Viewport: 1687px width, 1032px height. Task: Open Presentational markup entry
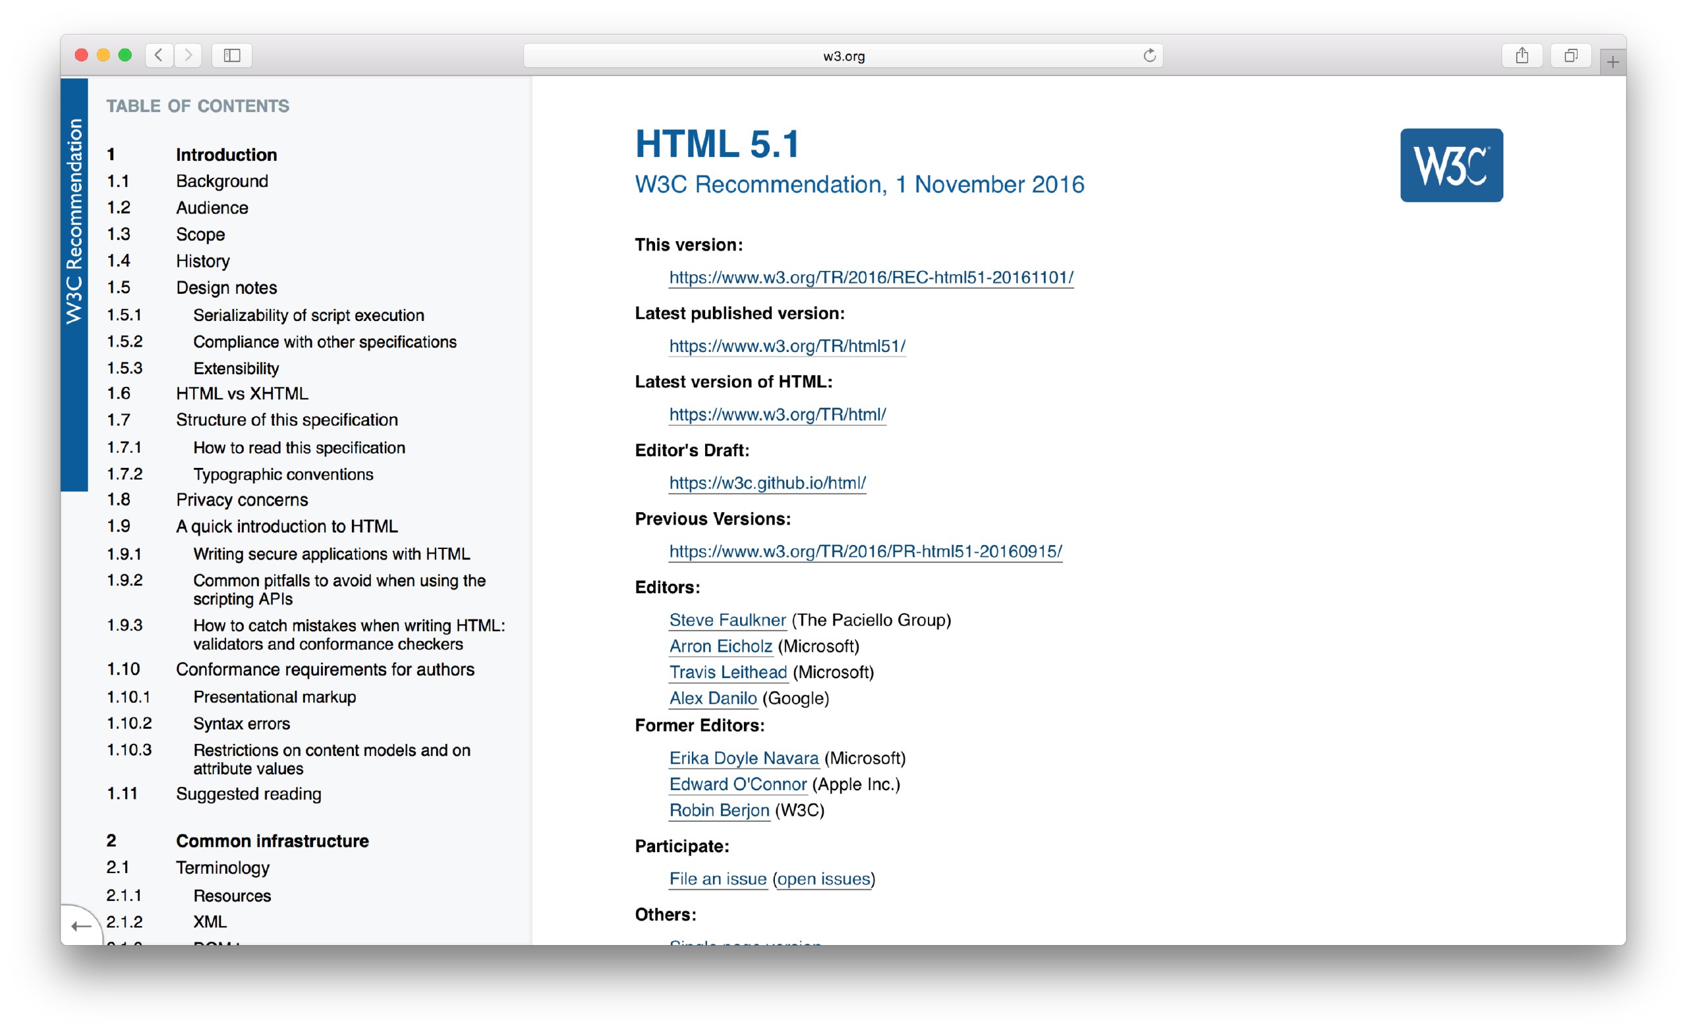274,697
